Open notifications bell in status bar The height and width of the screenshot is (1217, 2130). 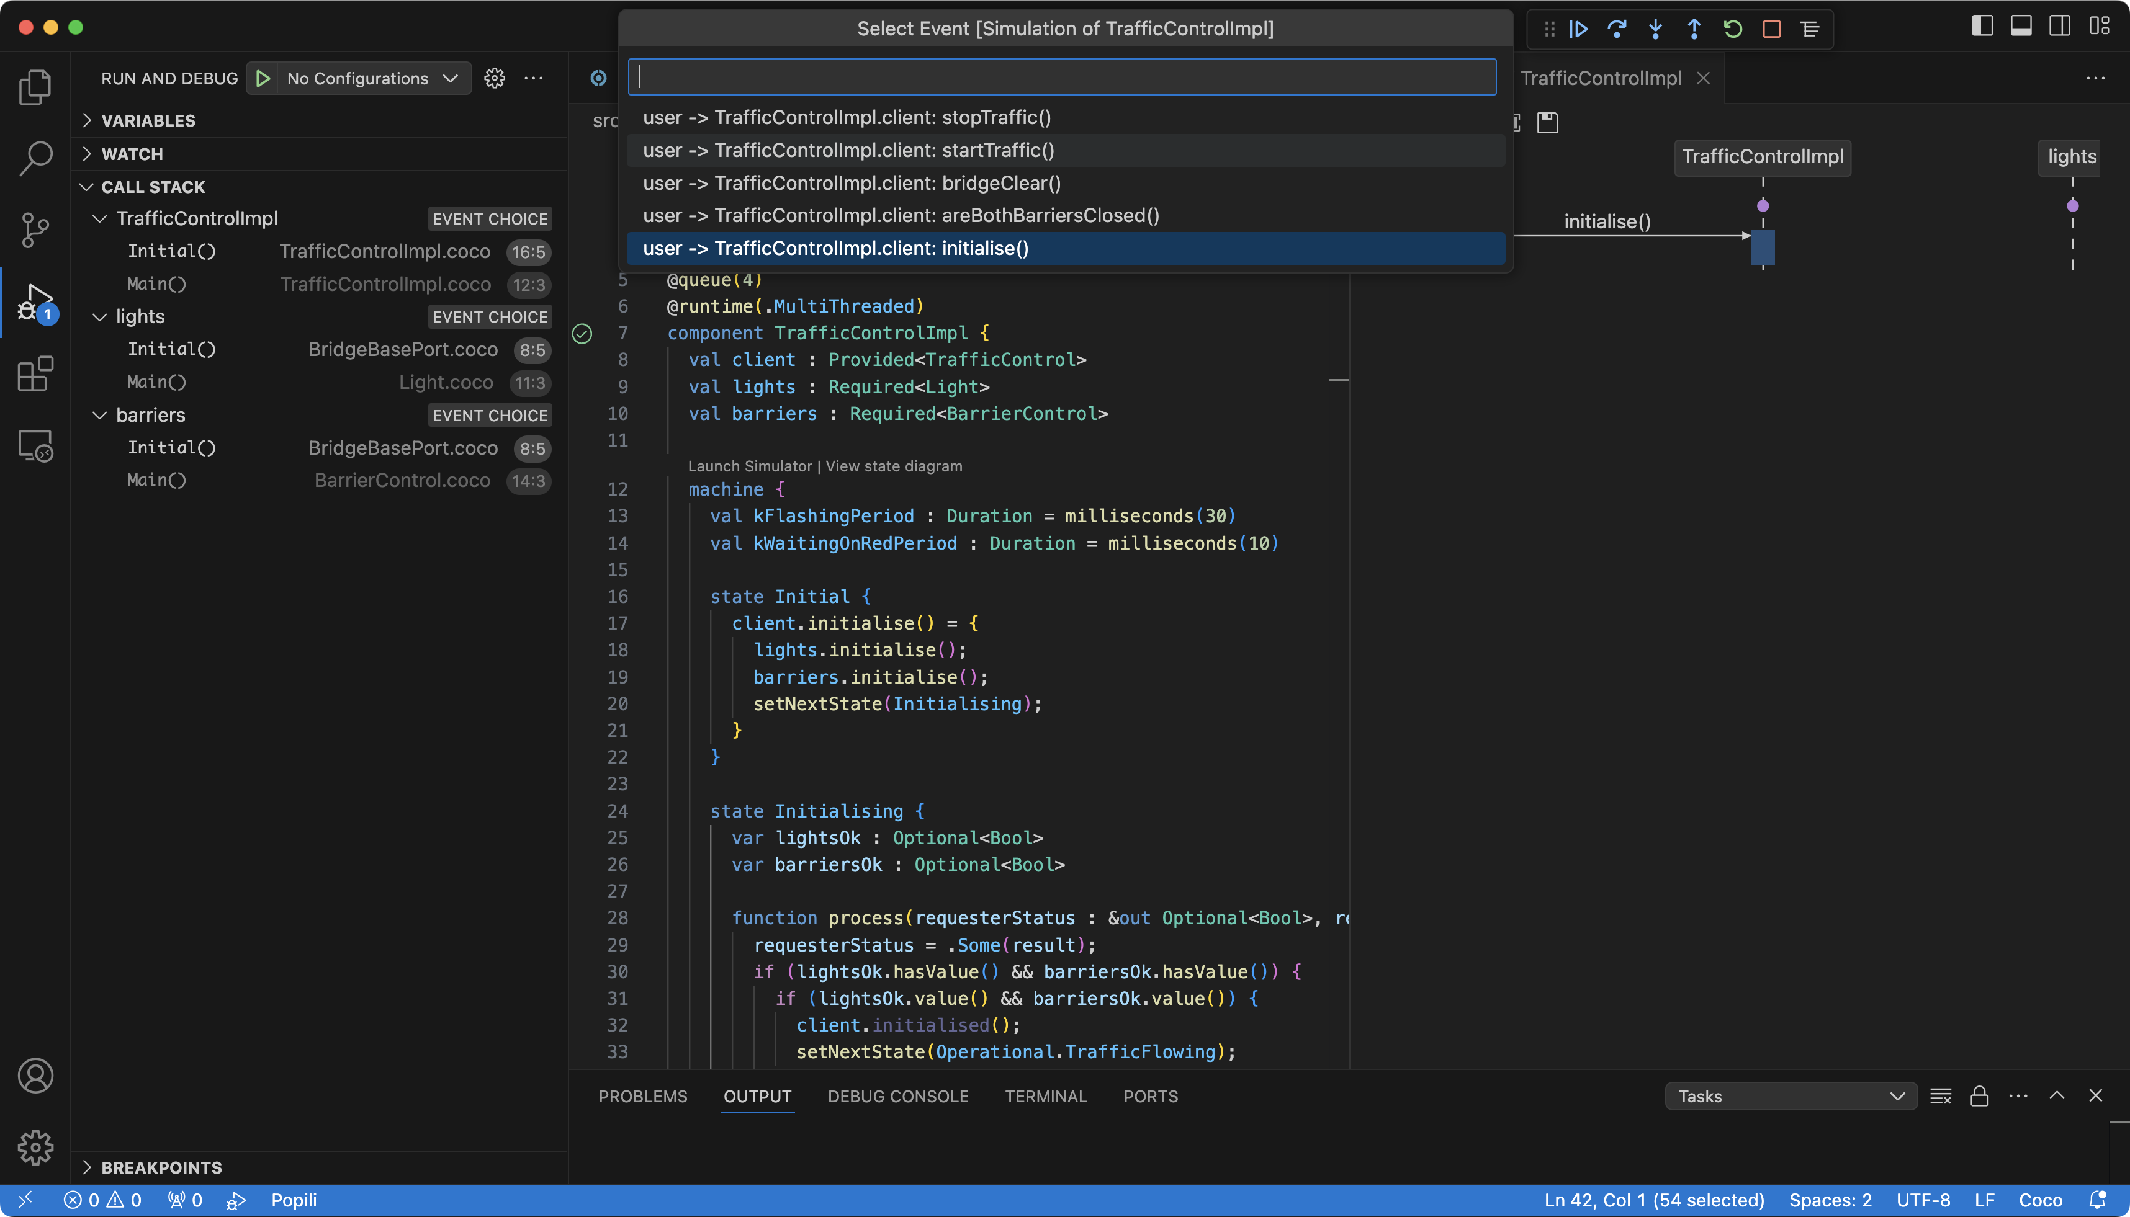click(x=2097, y=1200)
